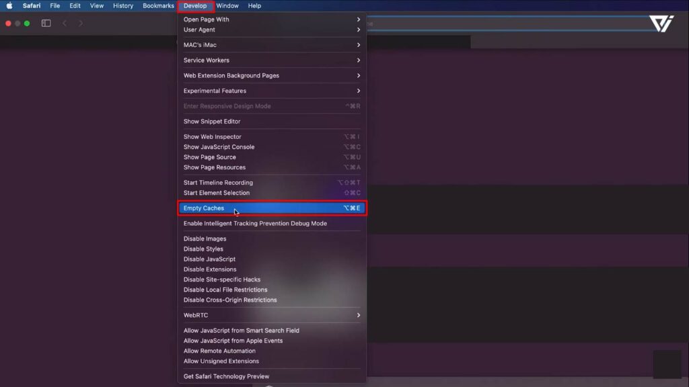Expand the WebRTC submenu

coord(272,315)
